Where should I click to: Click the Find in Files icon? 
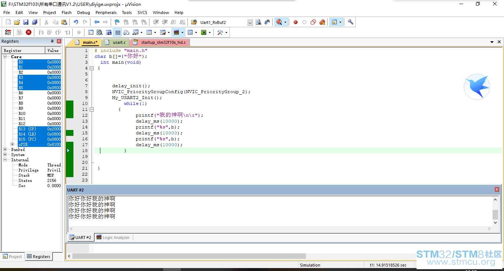[x=194, y=22]
